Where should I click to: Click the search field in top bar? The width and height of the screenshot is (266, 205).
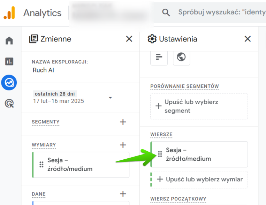coord(220,13)
